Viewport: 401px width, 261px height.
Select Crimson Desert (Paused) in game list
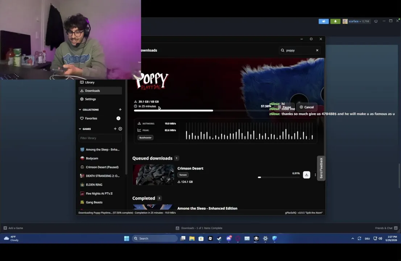(x=100, y=167)
